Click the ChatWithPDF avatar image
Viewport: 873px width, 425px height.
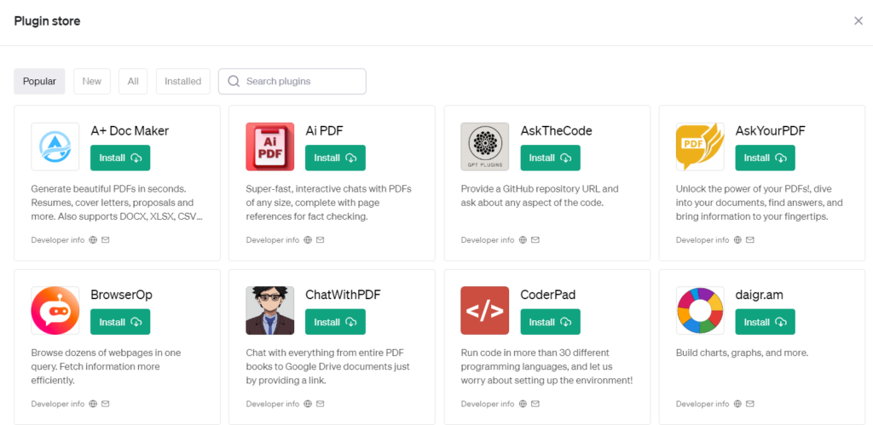coord(270,310)
